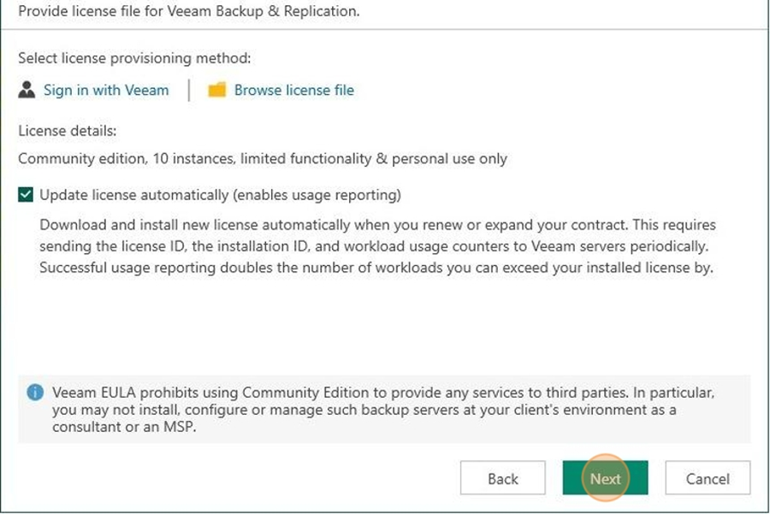Click the sending the license ID sentence
The image size is (770, 514).
[x=374, y=246]
